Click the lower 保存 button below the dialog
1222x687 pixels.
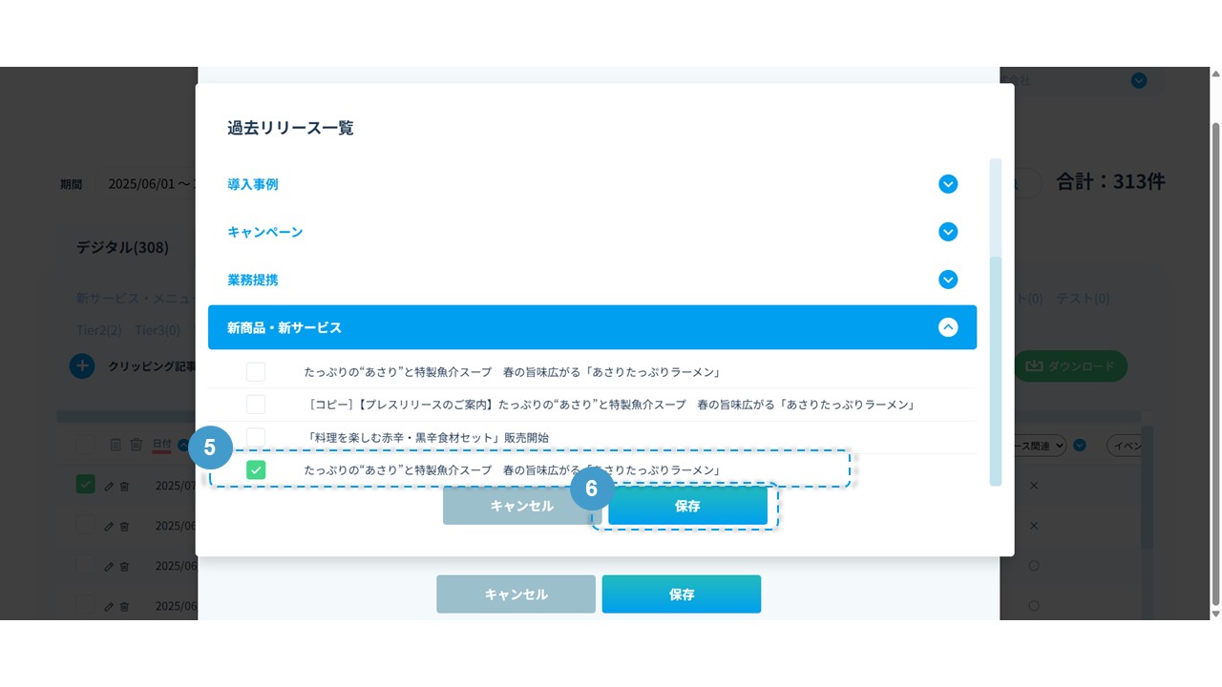pyautogui.click(x=681, y=593)
